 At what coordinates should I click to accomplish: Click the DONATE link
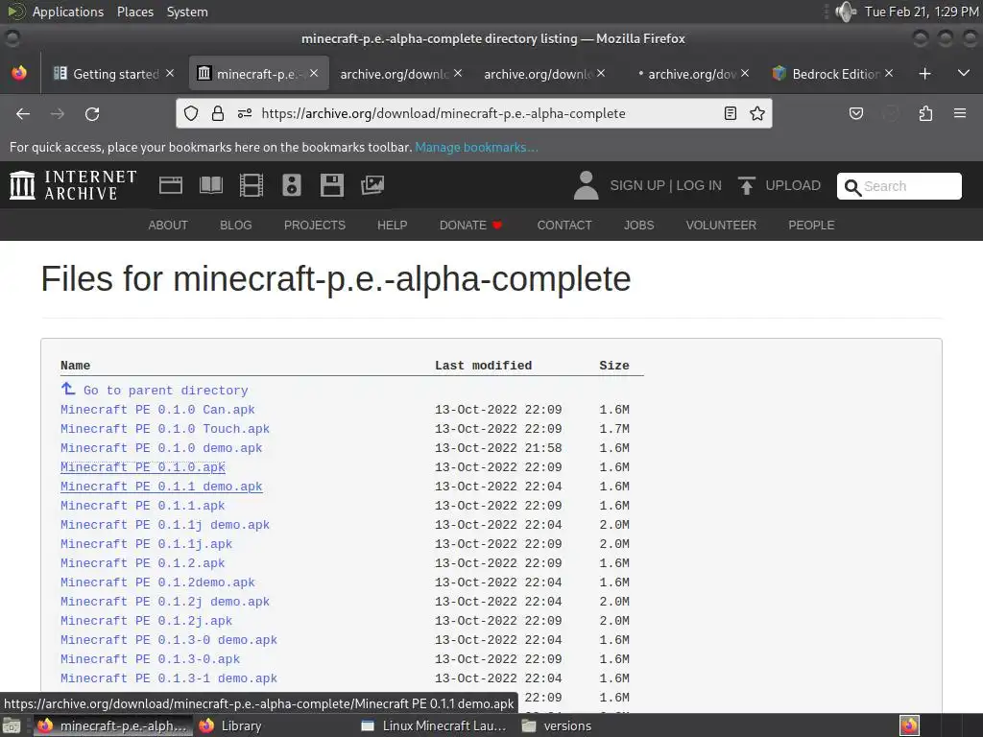[x=470, y=225]
